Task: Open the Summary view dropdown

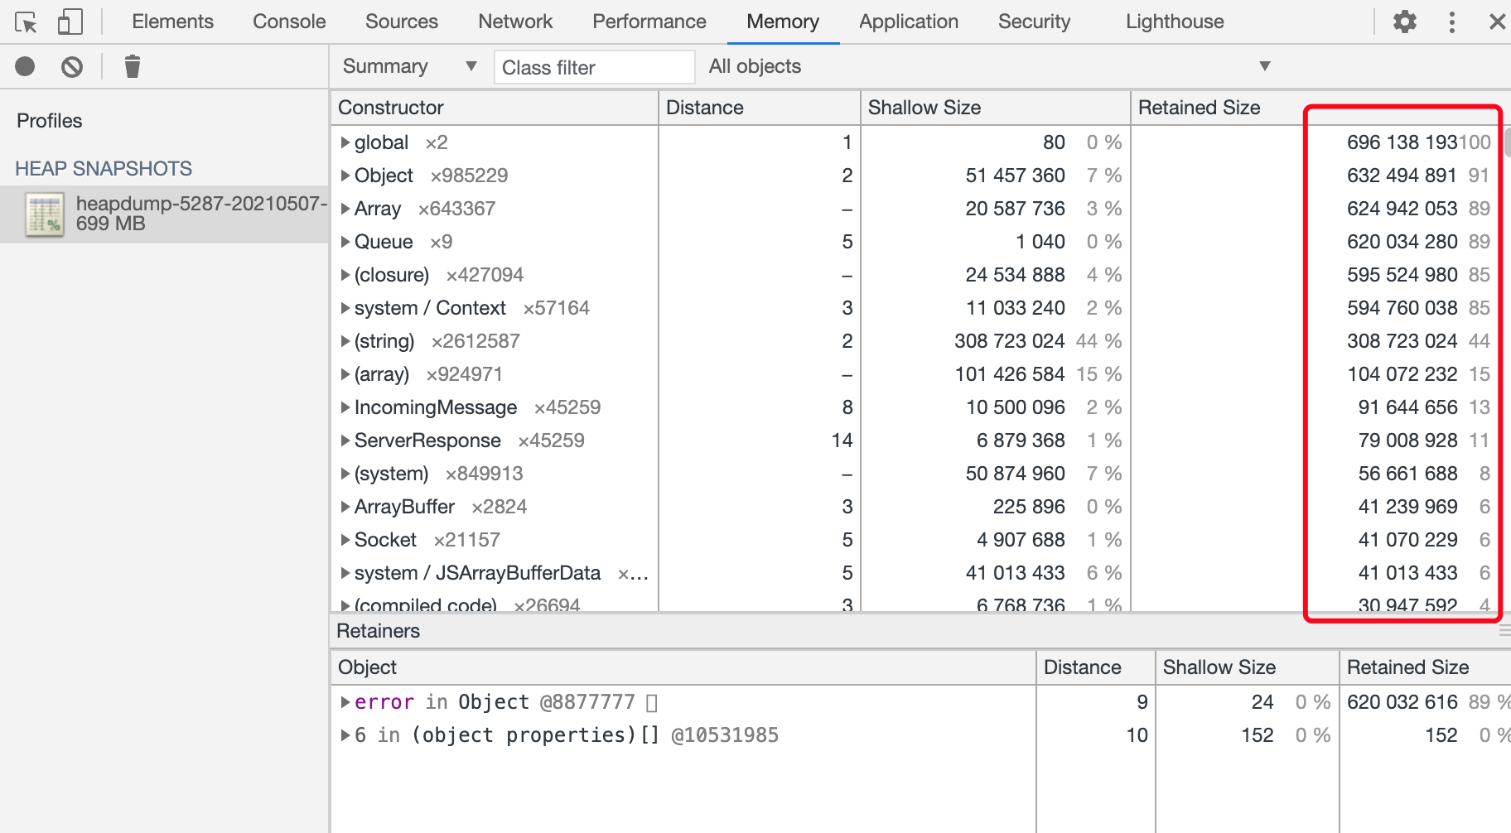Action: click(409, 66)
